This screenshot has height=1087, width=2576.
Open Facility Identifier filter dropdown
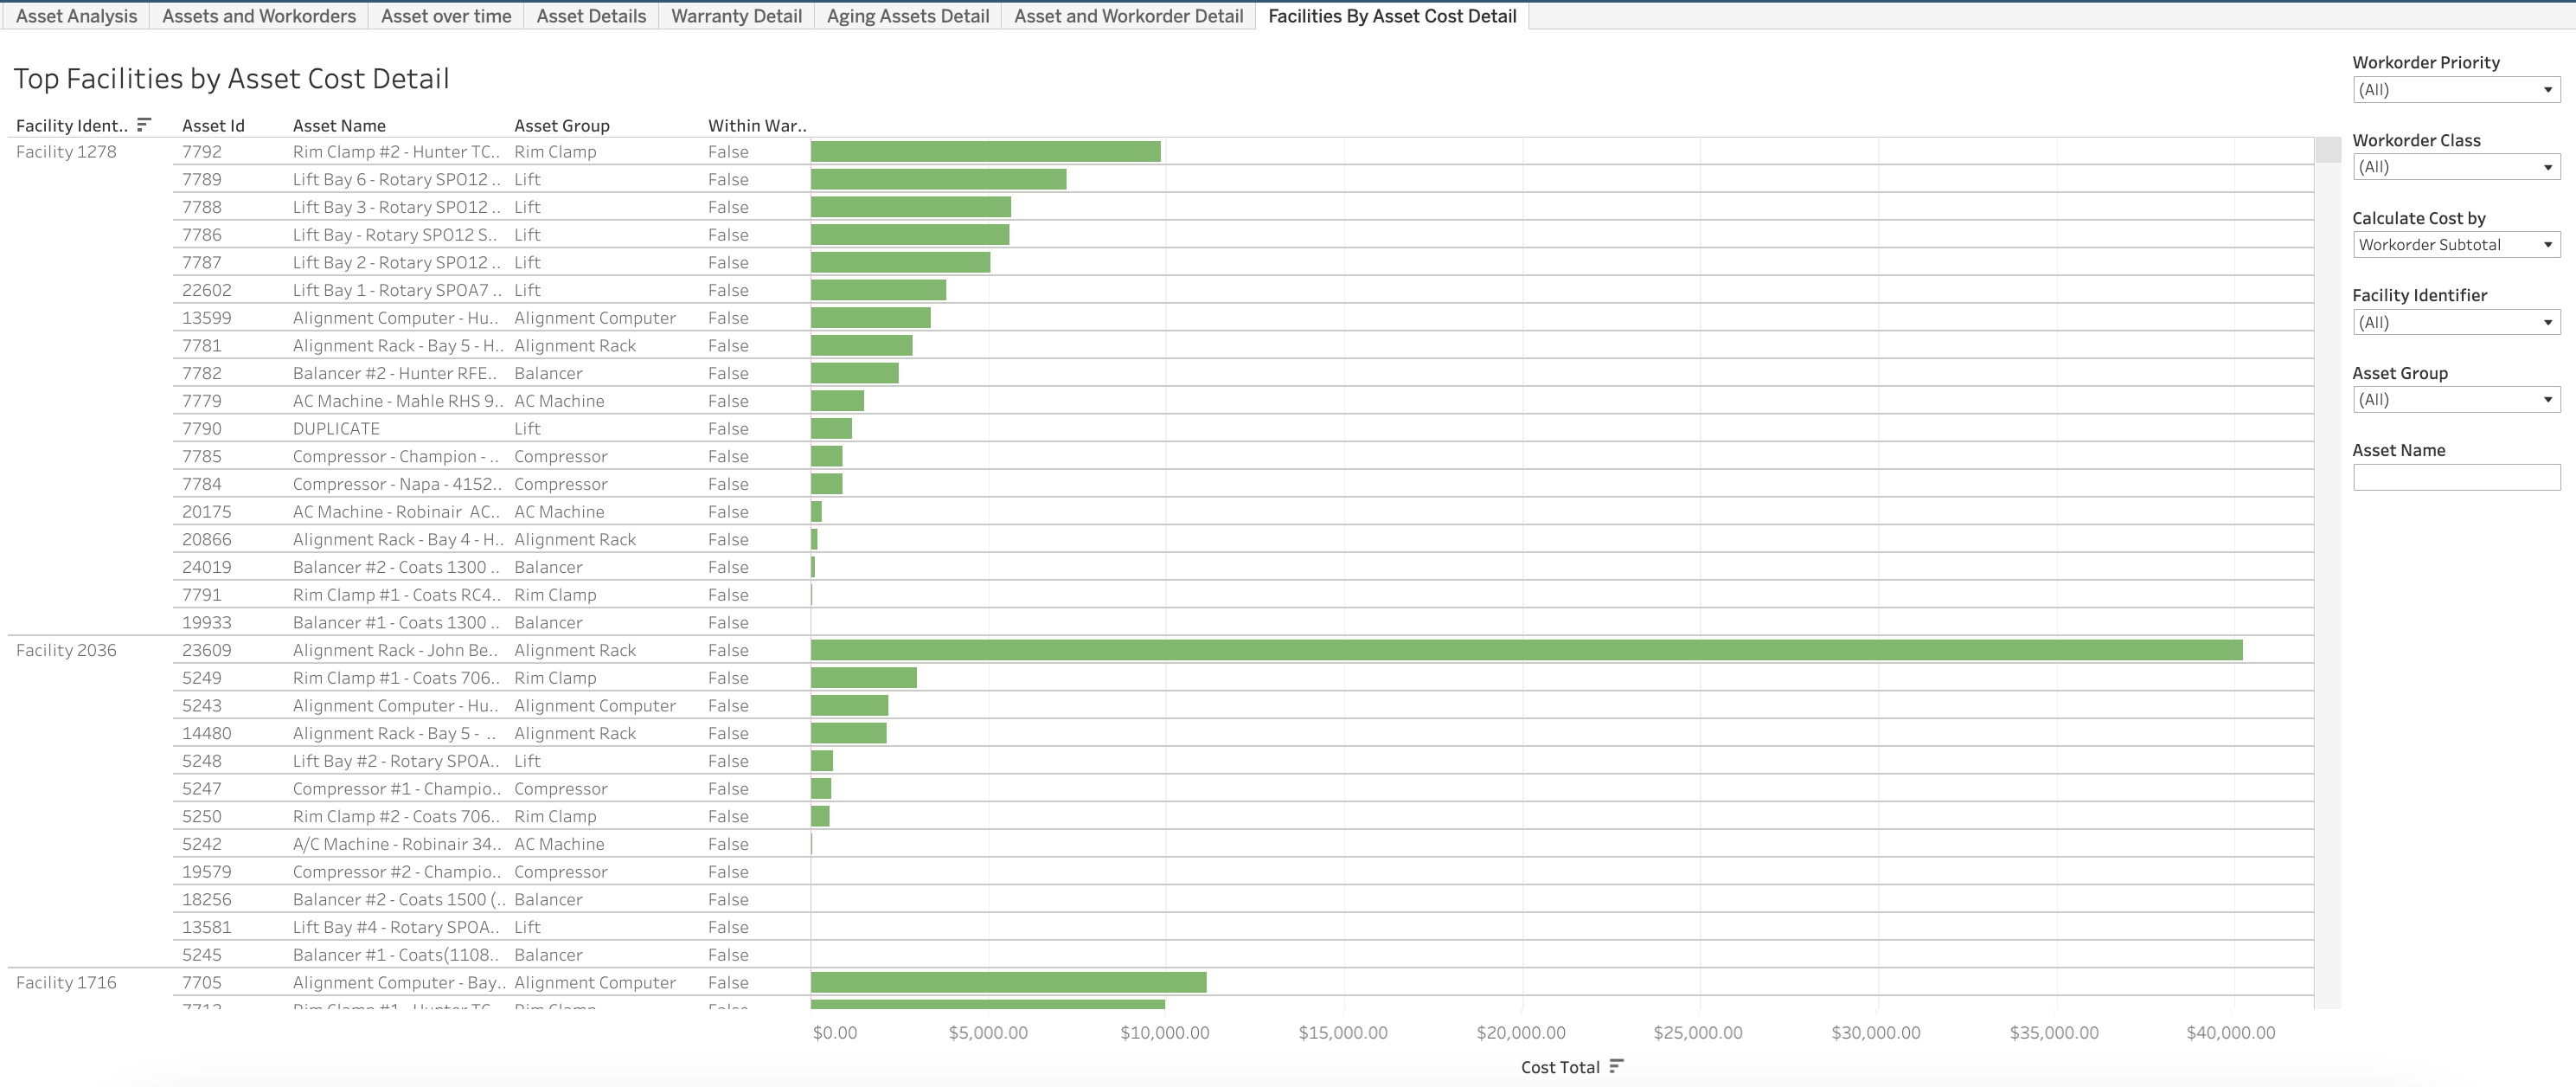[x=2455, y=322]
